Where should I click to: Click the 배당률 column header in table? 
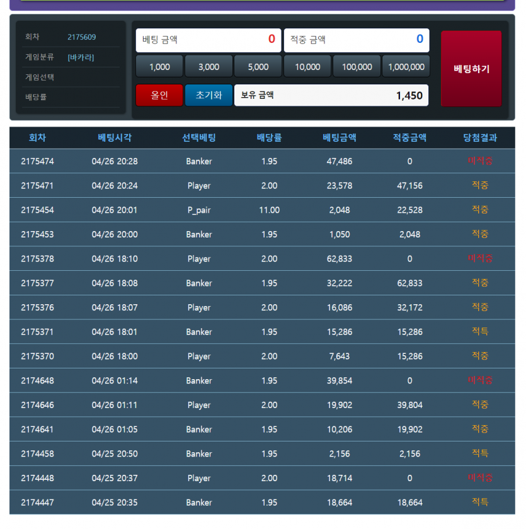pyautogui.click(x=269, y=138)
